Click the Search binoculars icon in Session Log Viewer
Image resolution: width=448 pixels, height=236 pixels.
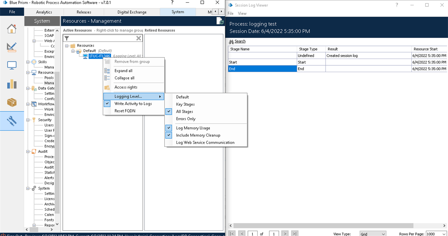point(232,41)
